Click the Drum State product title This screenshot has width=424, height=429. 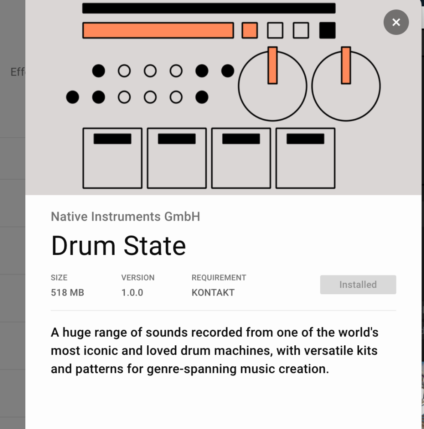[118, 246]
